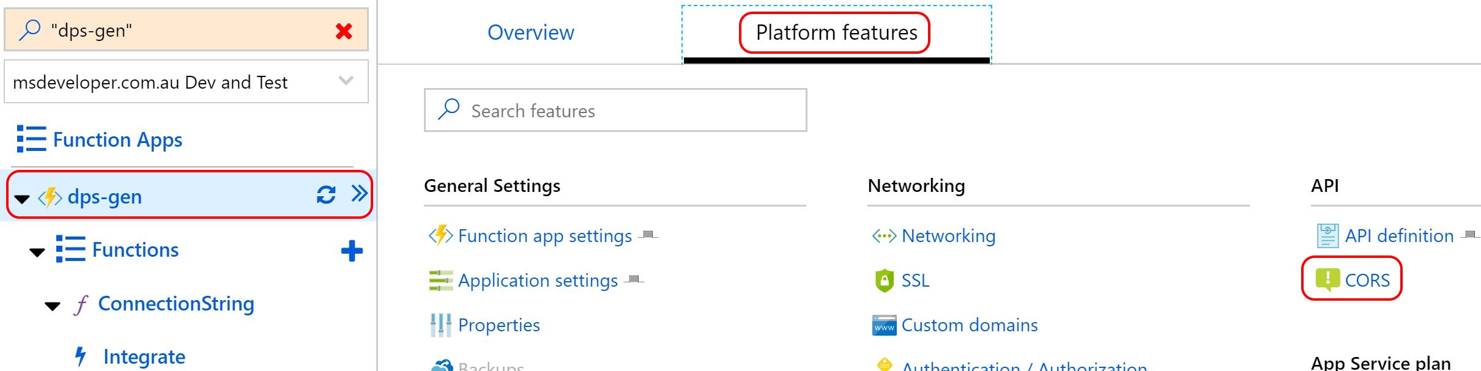
Task: Click the Functions list icon
Action: 70,249
